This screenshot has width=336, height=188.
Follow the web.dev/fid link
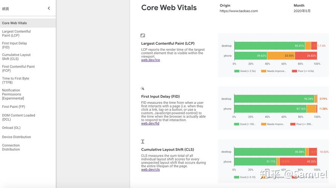pos(150,123)
